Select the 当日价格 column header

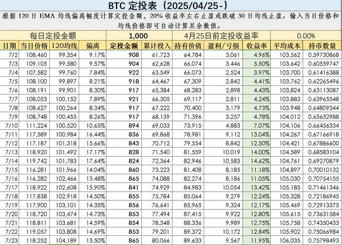[34, 46]
